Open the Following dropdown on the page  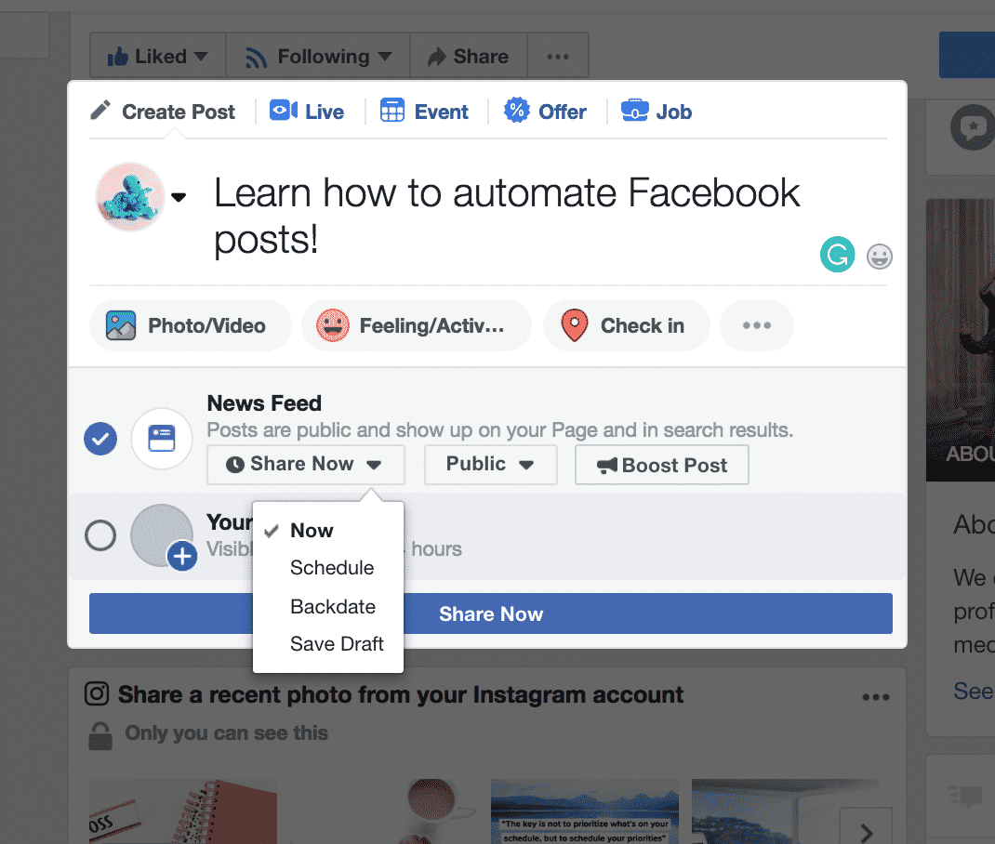point(318,57)
